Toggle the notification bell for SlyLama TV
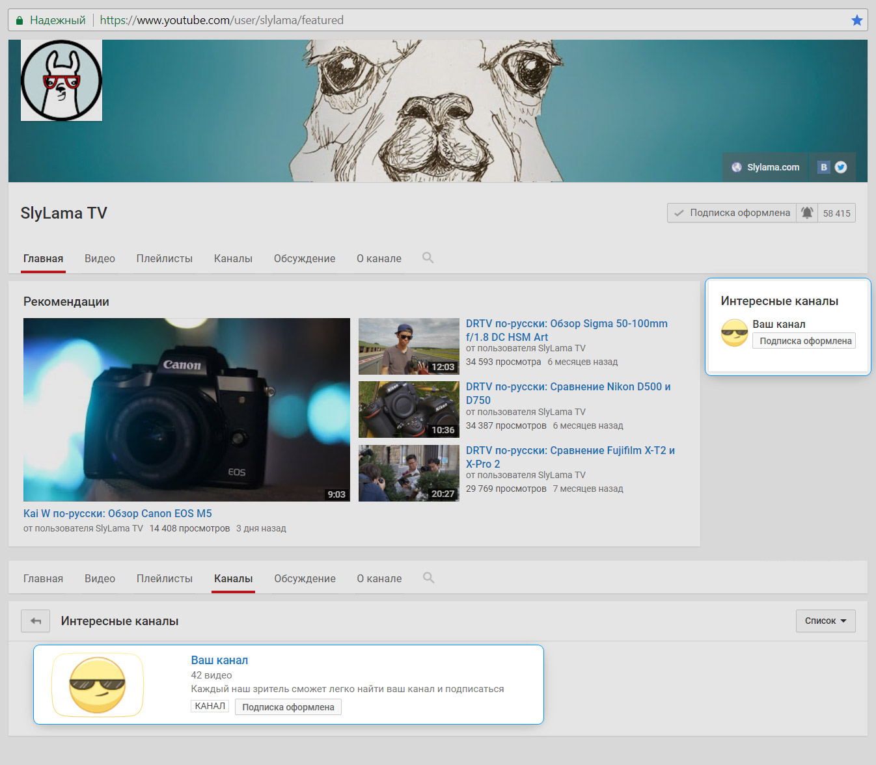The height and width of the screenshot is (765, 876). (807, 213)
